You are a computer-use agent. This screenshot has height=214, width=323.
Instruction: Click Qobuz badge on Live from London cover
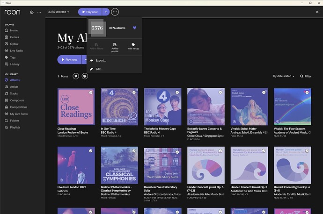61,180
